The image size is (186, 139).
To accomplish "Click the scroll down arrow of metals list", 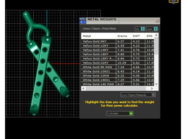I will click(x=156, y=84).
